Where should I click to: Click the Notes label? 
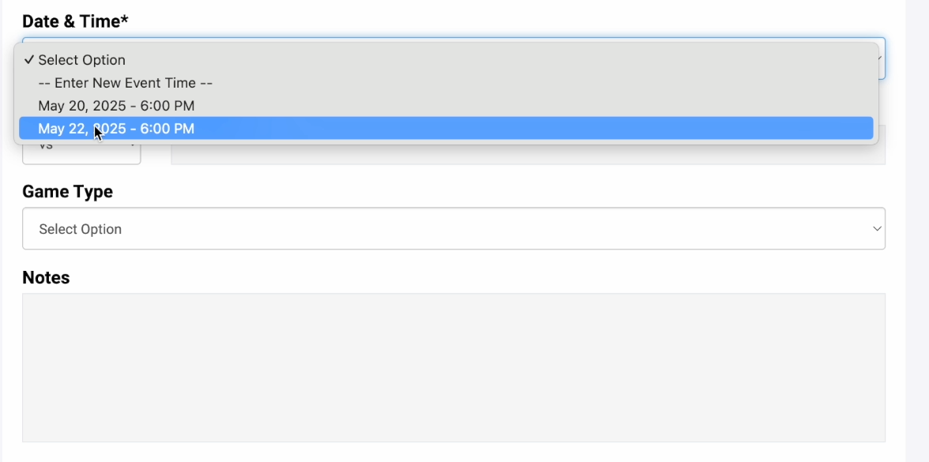click(x=46, y=278)
